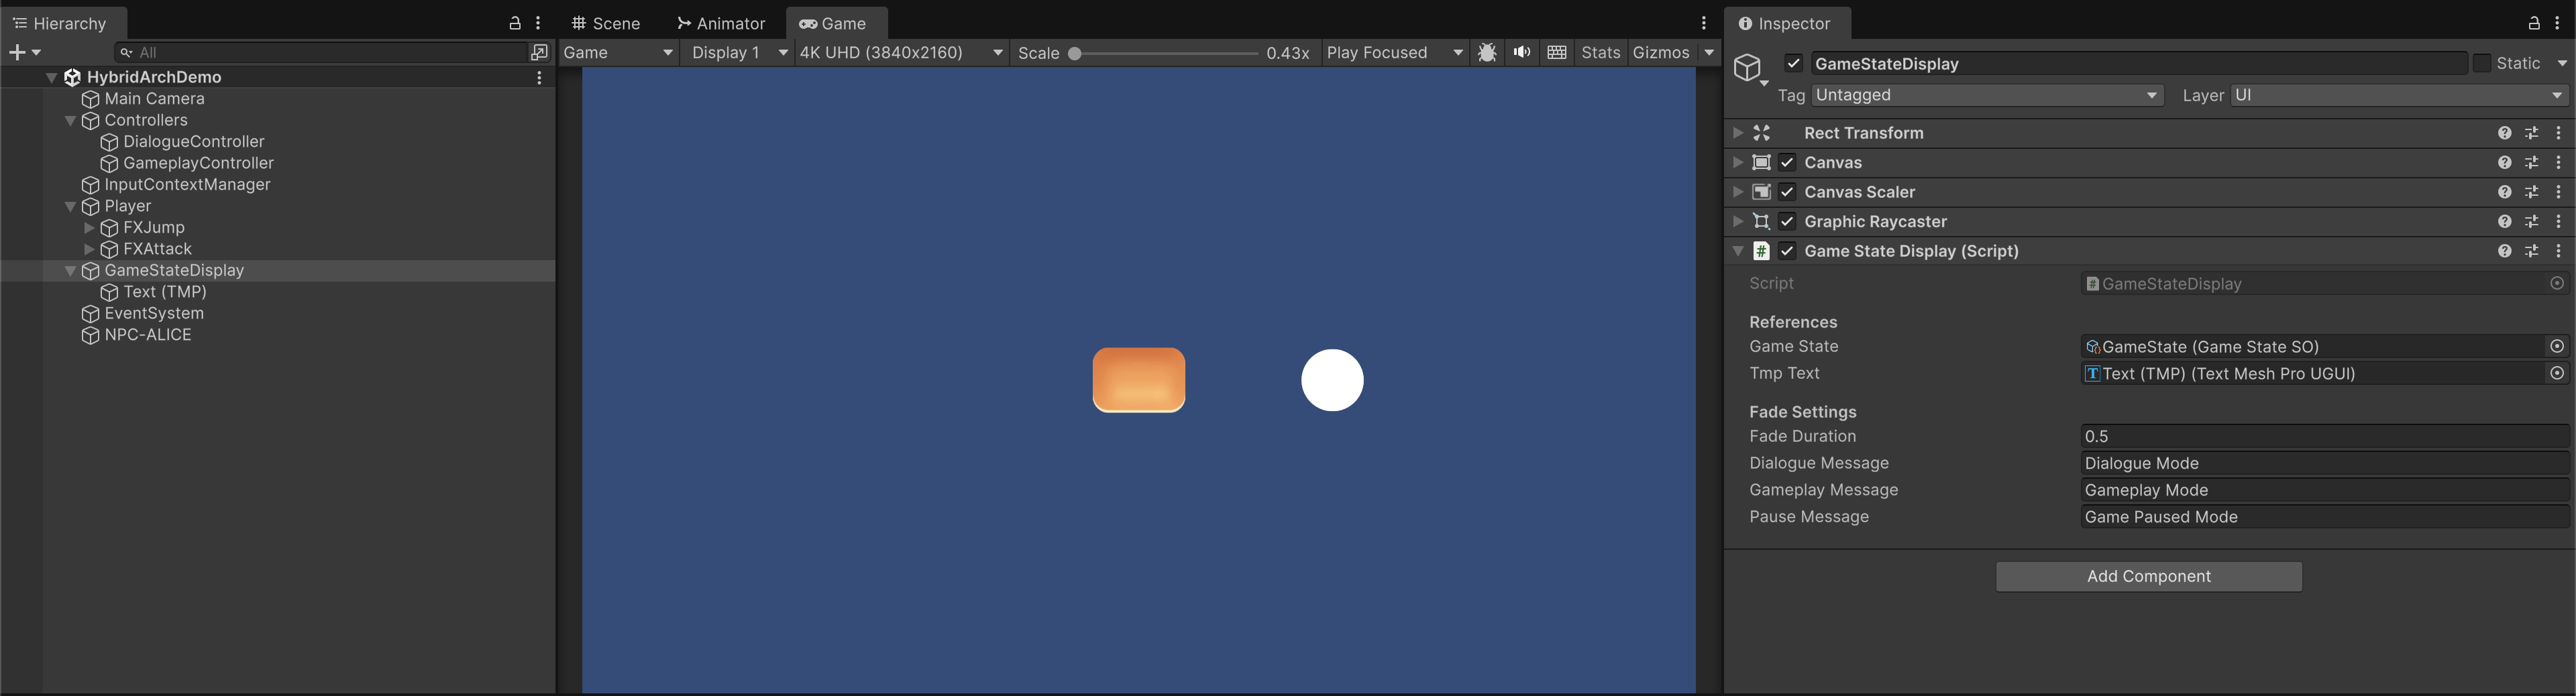Screen dimensions: 2576x696
Task: Collapse the Controllers tree node
Action: click(70, 120)
